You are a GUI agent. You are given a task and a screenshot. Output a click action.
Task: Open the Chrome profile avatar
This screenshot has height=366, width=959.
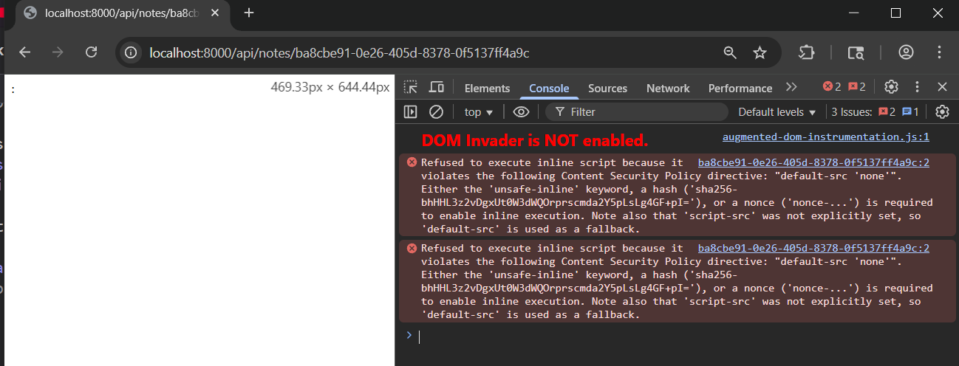point(906,52)
